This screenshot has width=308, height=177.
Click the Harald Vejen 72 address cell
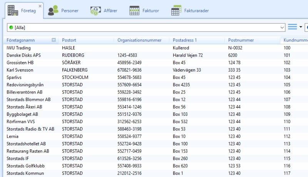[188, 55]
